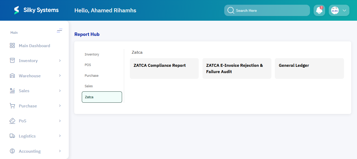Viewport: 357px width, 159px height.
Task: Collapse the sidebar using the hamburger icon
Action: [x=60, y=31]
